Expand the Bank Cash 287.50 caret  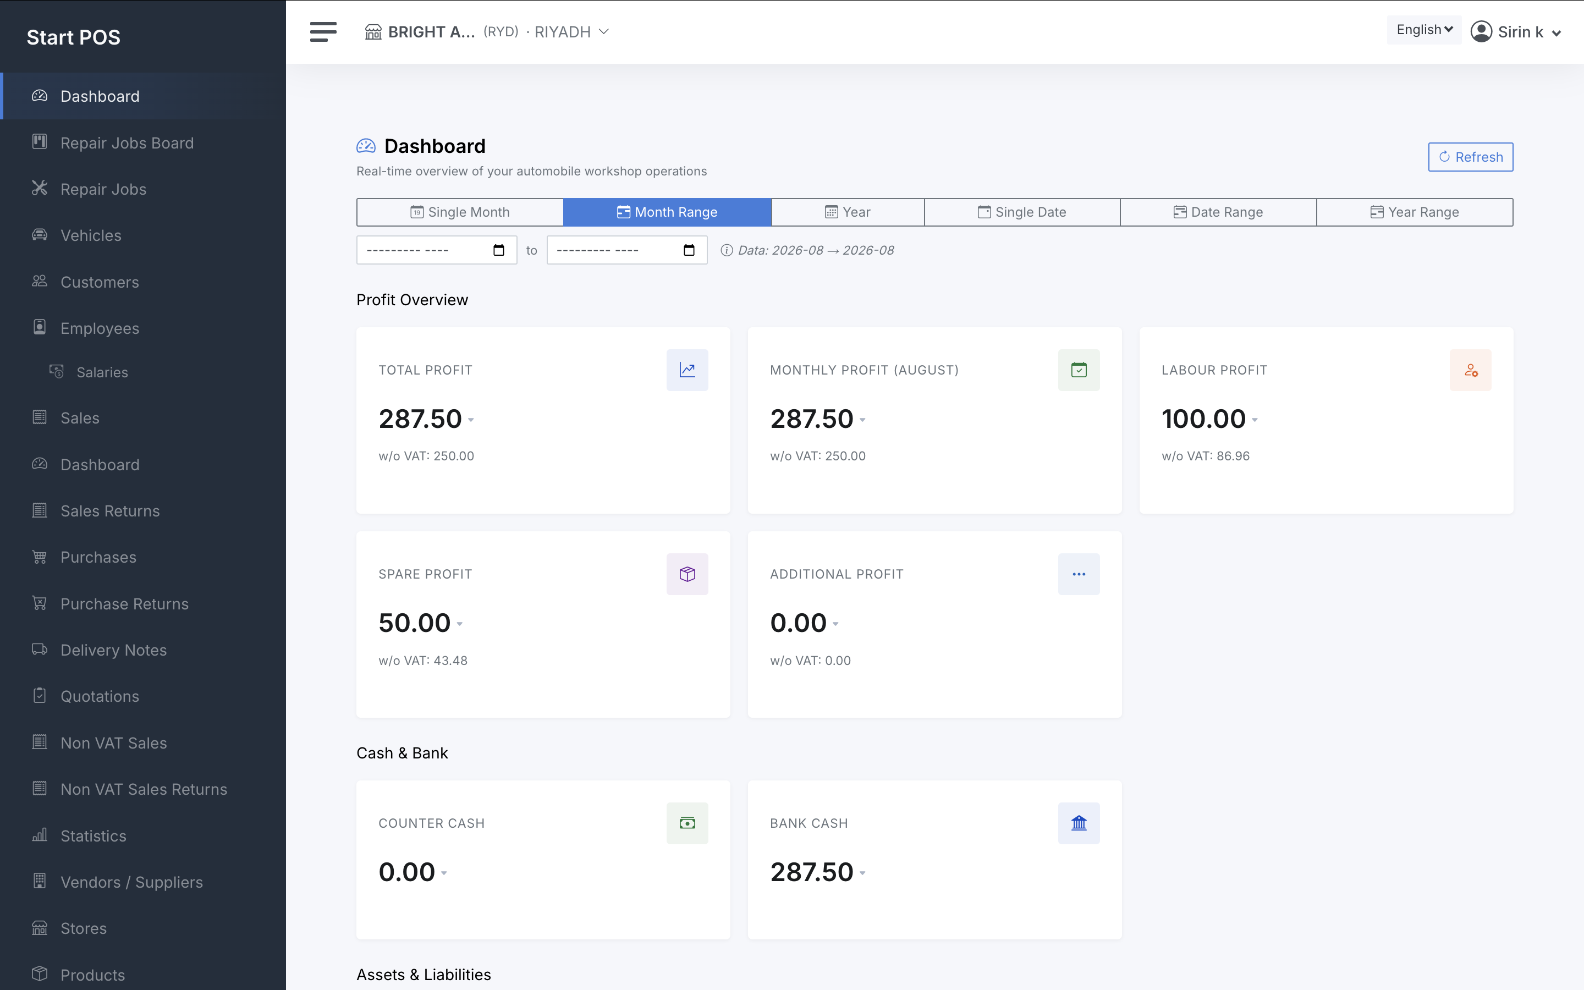(x=863, y=873)
